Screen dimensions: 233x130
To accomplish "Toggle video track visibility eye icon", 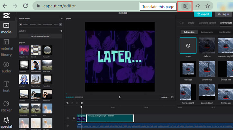I will [x=74, y=118].
